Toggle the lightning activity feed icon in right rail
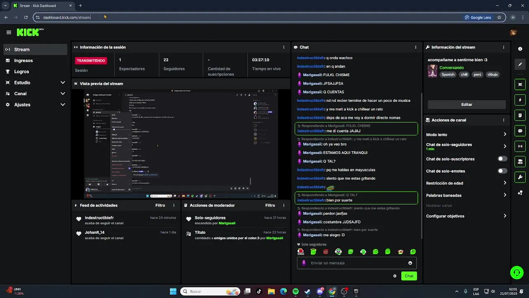Screen dimensions: 529x298 click(x=520, y=100)
